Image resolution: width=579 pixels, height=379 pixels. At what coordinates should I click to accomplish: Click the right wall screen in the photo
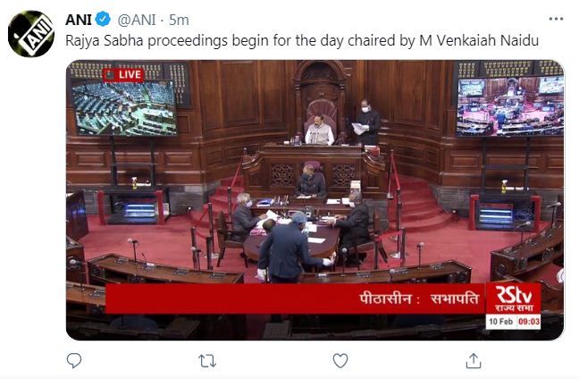point(510,106)
